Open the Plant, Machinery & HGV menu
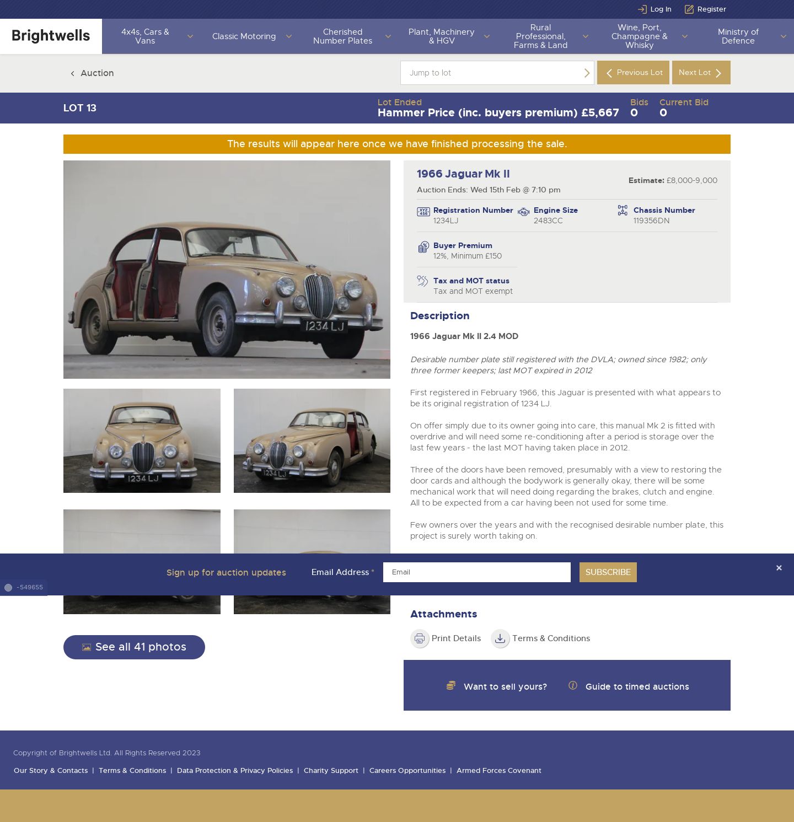Image resolution: width=794 pixels, height=822 pixels. click(441, 36)
